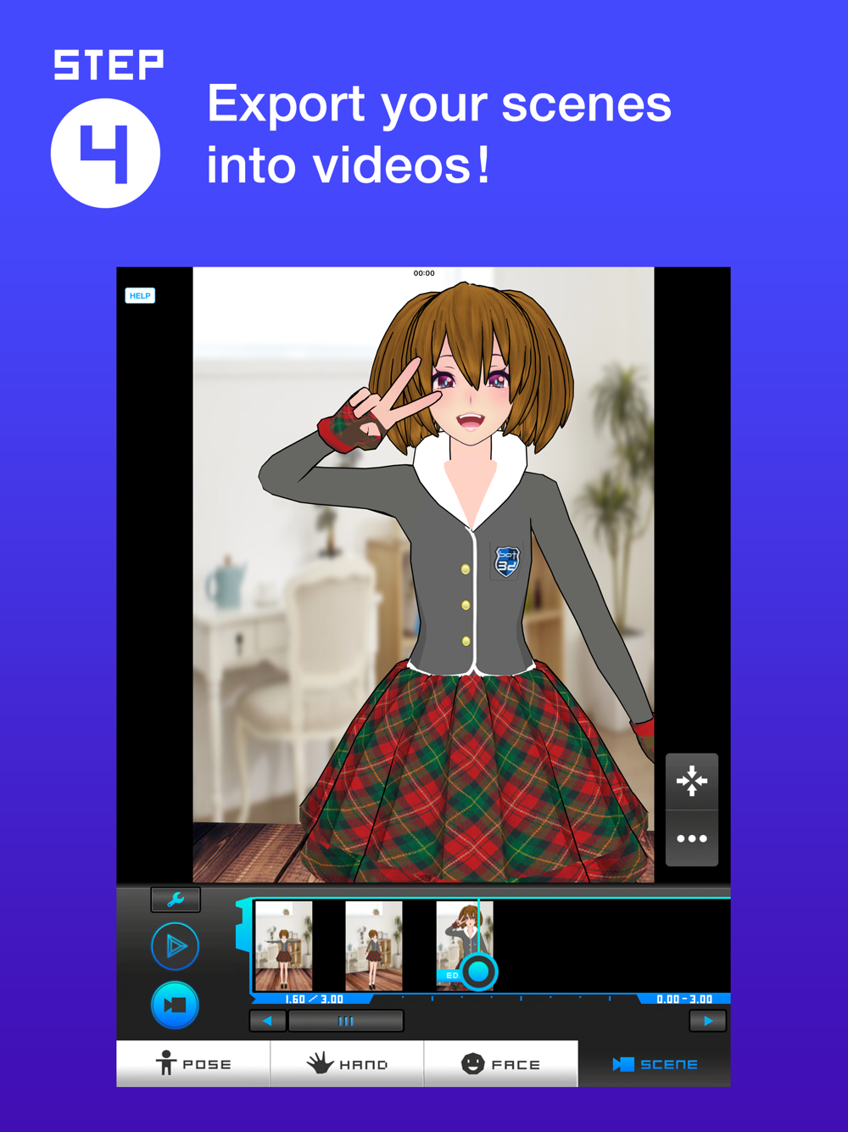Switch to the FACE tab
This screenshot has width=848, height=1132.
point(500,1063)
